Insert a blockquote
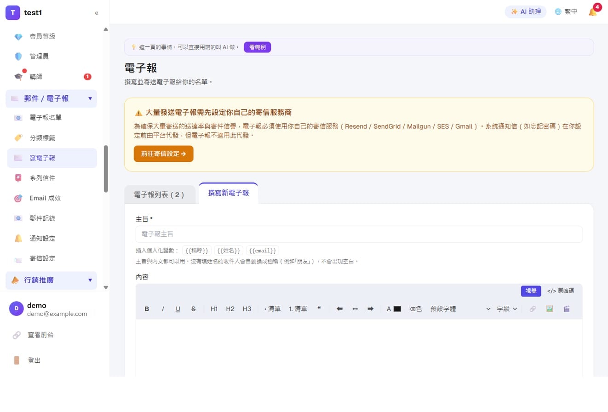 (x=319, y=309)
